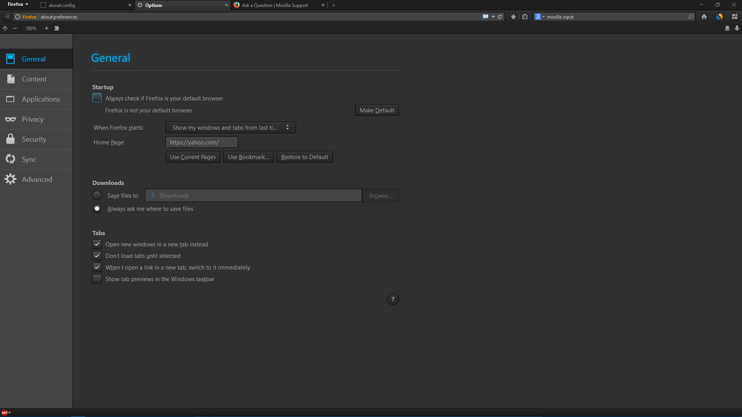This screenshot has height=417, width=742.
Task: Expand the When Firefox starts dropdown
Action: 231,127
